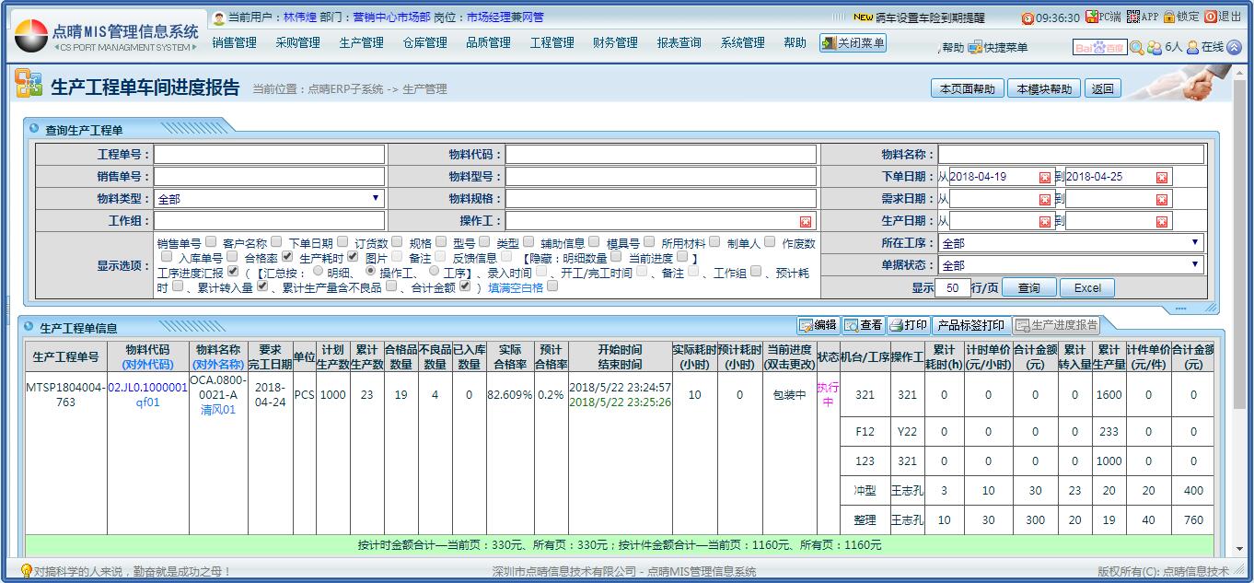Open the 财务管理 menu
Image resolution: width=1254 pixels, height=583 pixels.
615,43
